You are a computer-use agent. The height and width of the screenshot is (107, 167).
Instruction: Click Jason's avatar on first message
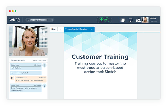44,66
